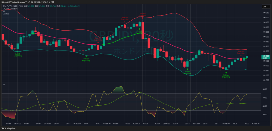Click the 190.100 price axis value

(x=266, y=27)
